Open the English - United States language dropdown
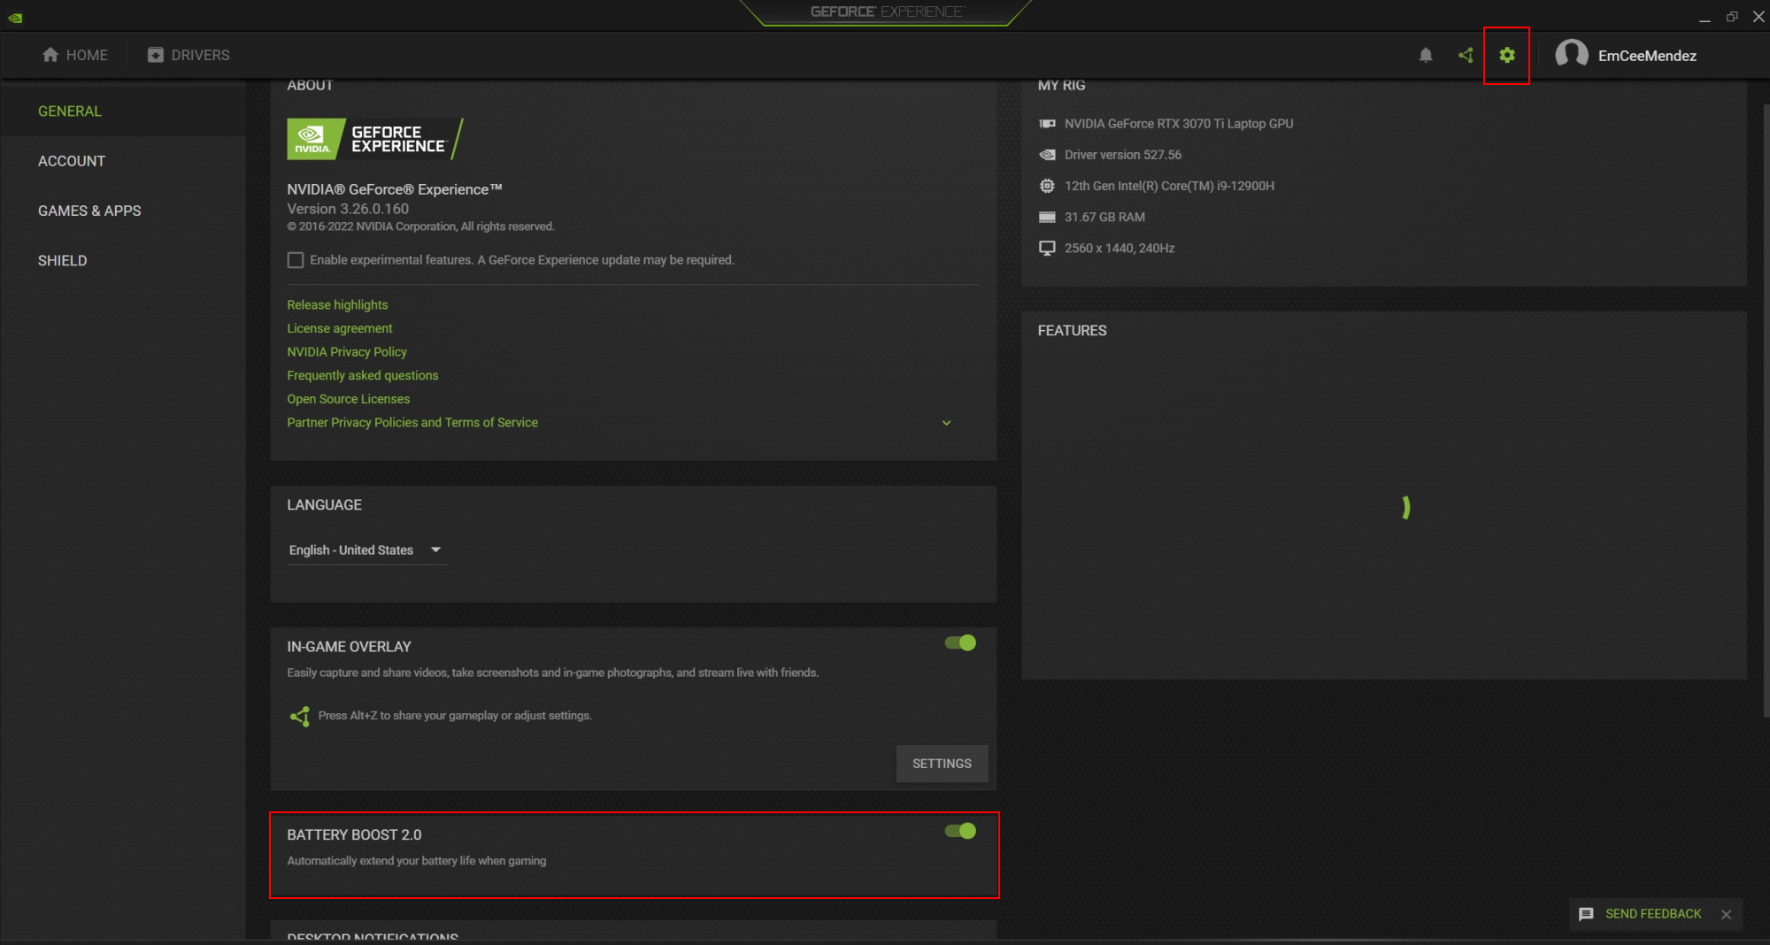The width and height of the screenshot is (1770, 945). [366, 550]
